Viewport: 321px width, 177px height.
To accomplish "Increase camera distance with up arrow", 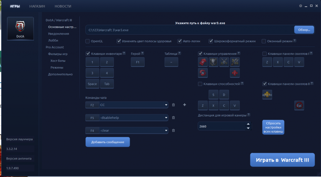I will click(248, 124).
